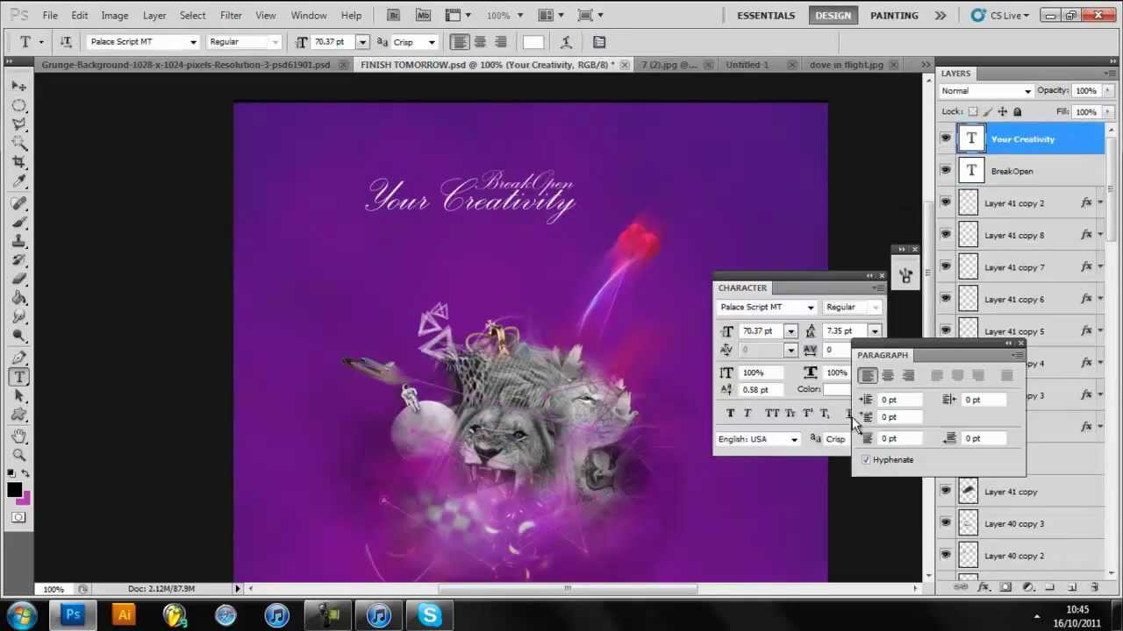This screenshot has width=1123, height=631.
Task: Open font family dropdown in options bar
Action: [193, 42]
